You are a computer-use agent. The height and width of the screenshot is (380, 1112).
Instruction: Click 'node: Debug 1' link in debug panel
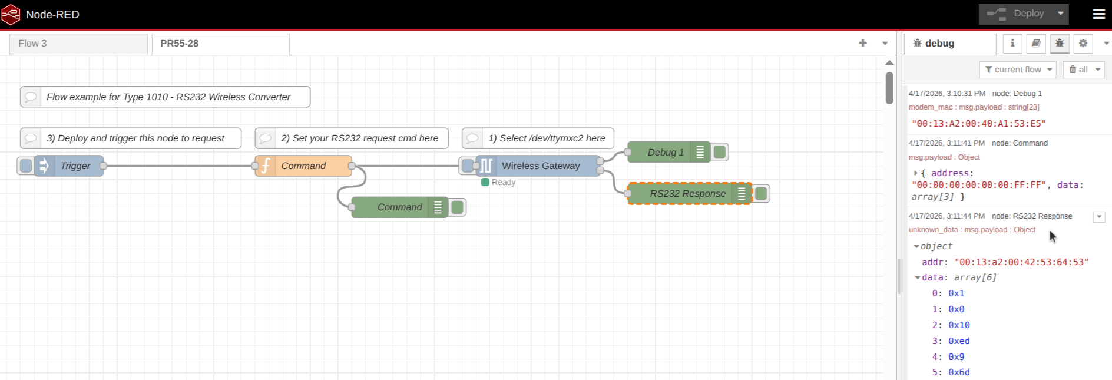point(1017,94)
